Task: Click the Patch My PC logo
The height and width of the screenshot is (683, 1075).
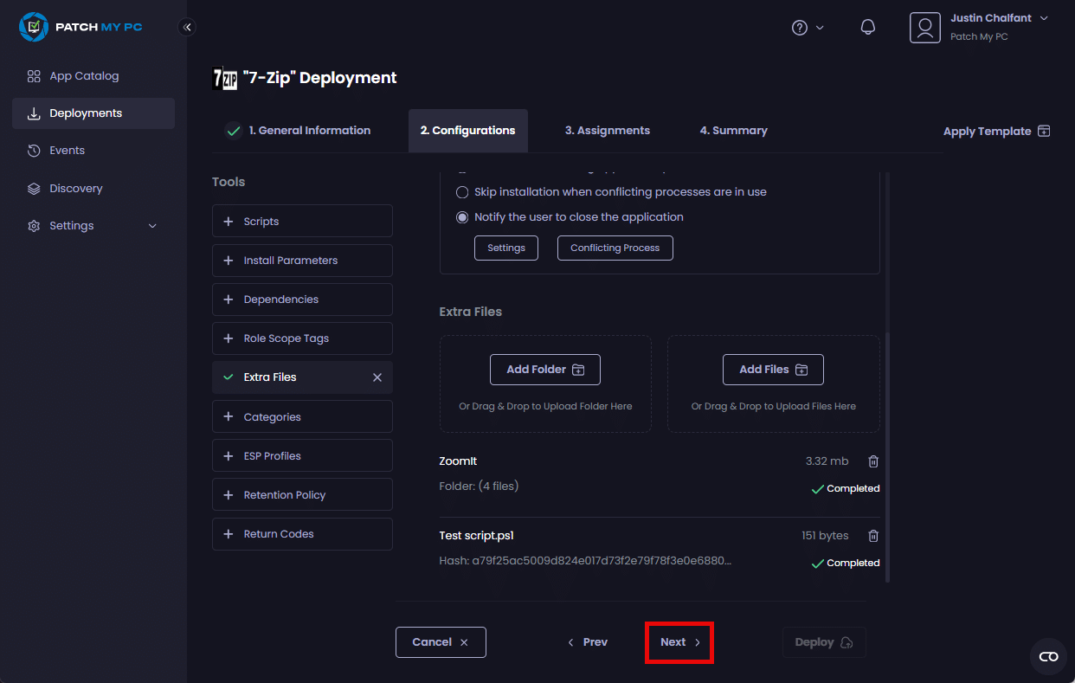Action: click(80, 27)
